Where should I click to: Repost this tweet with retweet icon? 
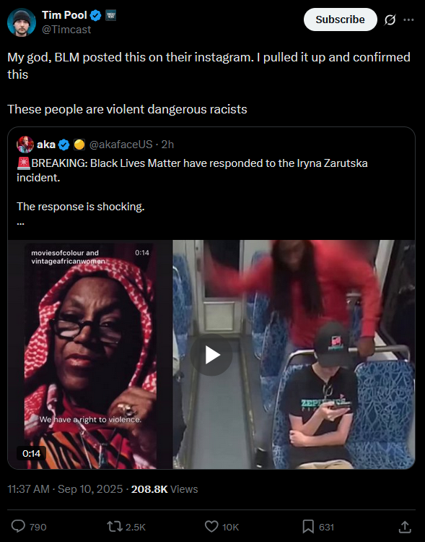[x=114, y=526]
